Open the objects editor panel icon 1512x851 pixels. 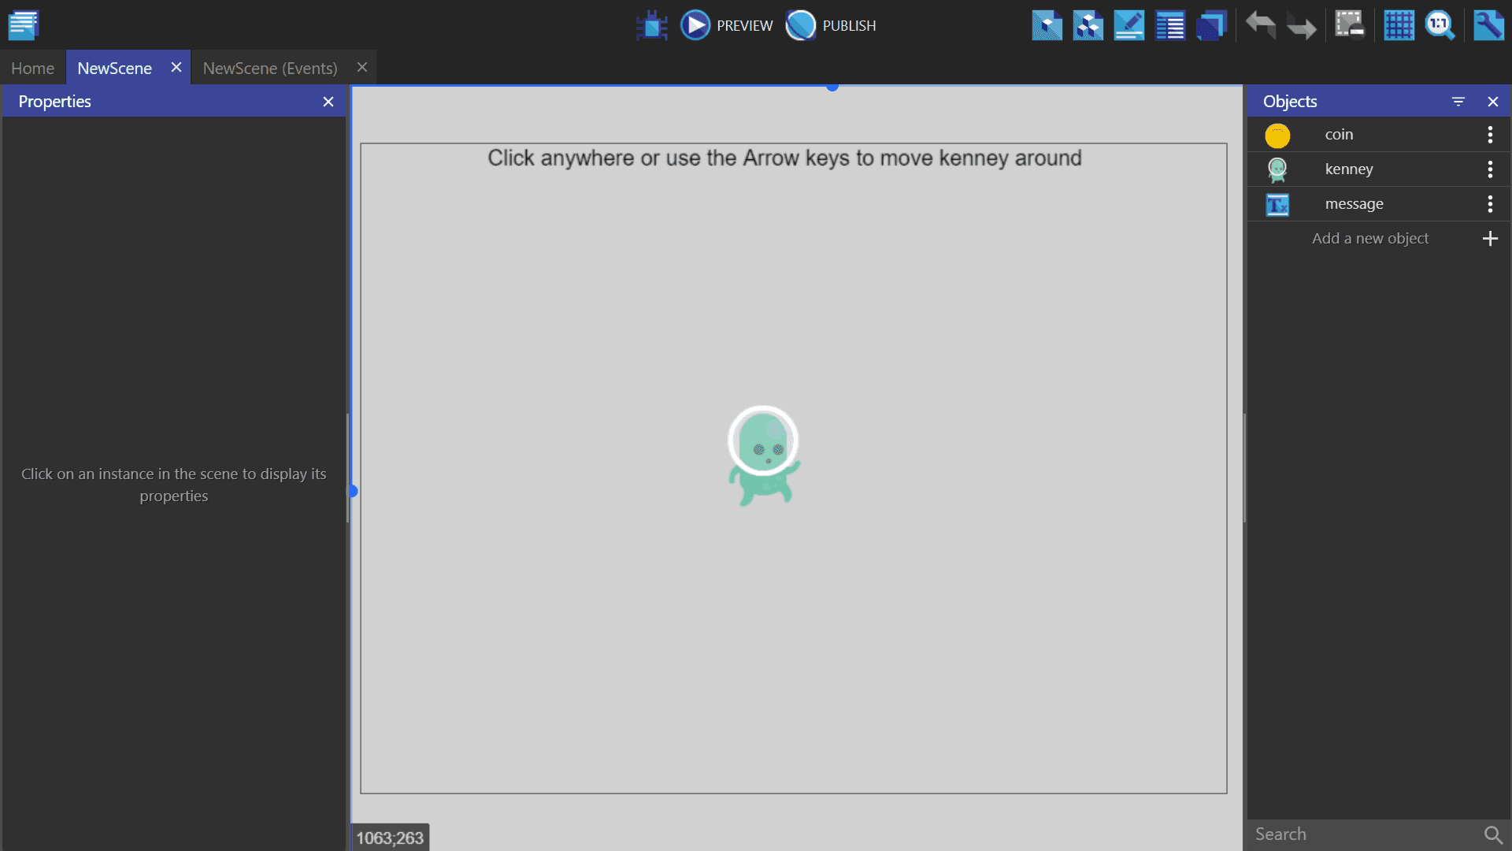pyautogui.click(x=1047, y=25)
